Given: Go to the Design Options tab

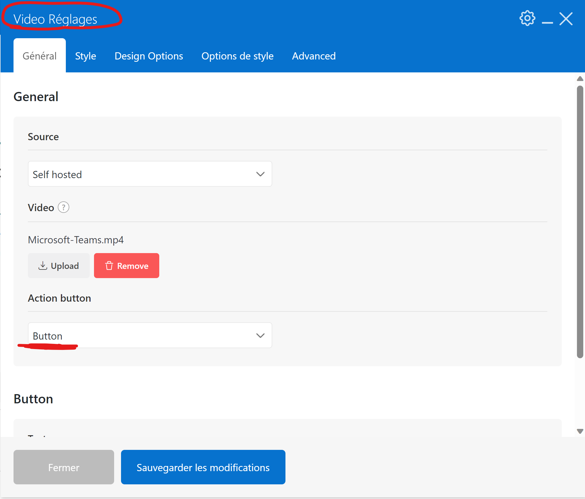Looking at the screenshot, I should 149,56.
